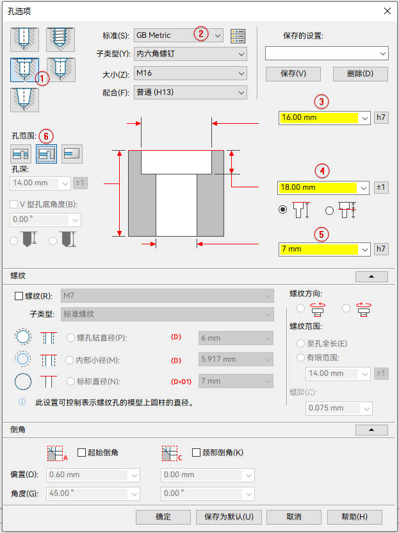Click h7 tolerance button beside 16.00 mm
Image resolution: width=399 pixels, height=533 pixels.
pos(381,118)
